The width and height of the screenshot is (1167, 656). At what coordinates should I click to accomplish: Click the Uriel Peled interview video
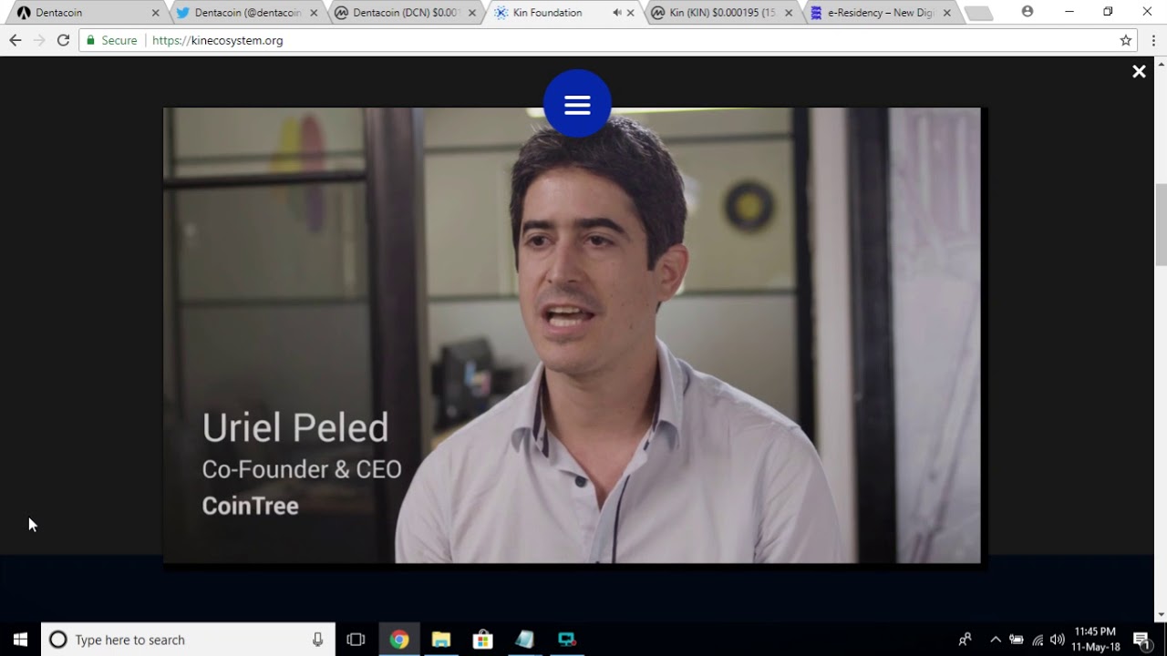pos(572,335)
